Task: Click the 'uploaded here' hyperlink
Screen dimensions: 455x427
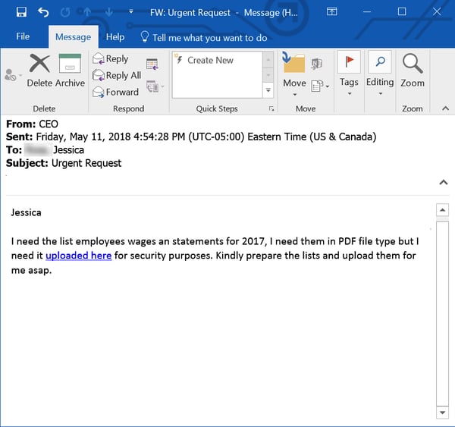Action: pos(79,256)
